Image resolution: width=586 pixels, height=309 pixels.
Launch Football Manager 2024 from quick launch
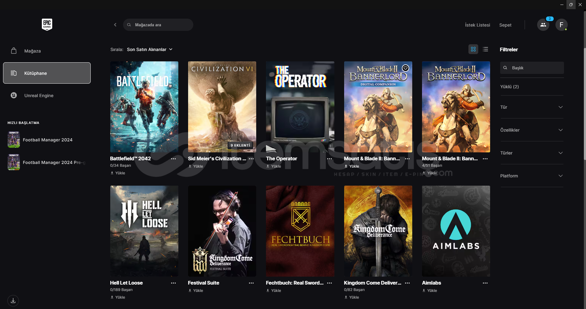pos(47,140)
